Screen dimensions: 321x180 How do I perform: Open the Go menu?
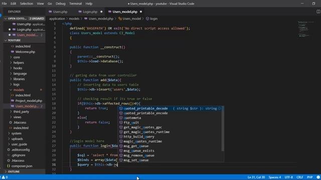pyautogui.click(x=50, y=3)
